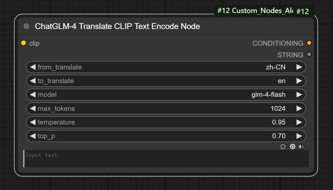
Task: Decrease max_tokens with the left arrow
Action: [x=33, y=109]
